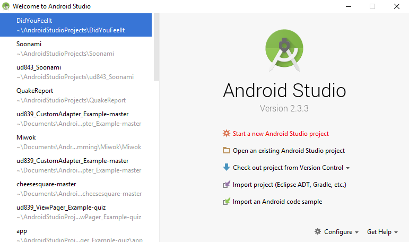
Task: Select the DidYouFeelIt recent project
Action: pos(71,25)
